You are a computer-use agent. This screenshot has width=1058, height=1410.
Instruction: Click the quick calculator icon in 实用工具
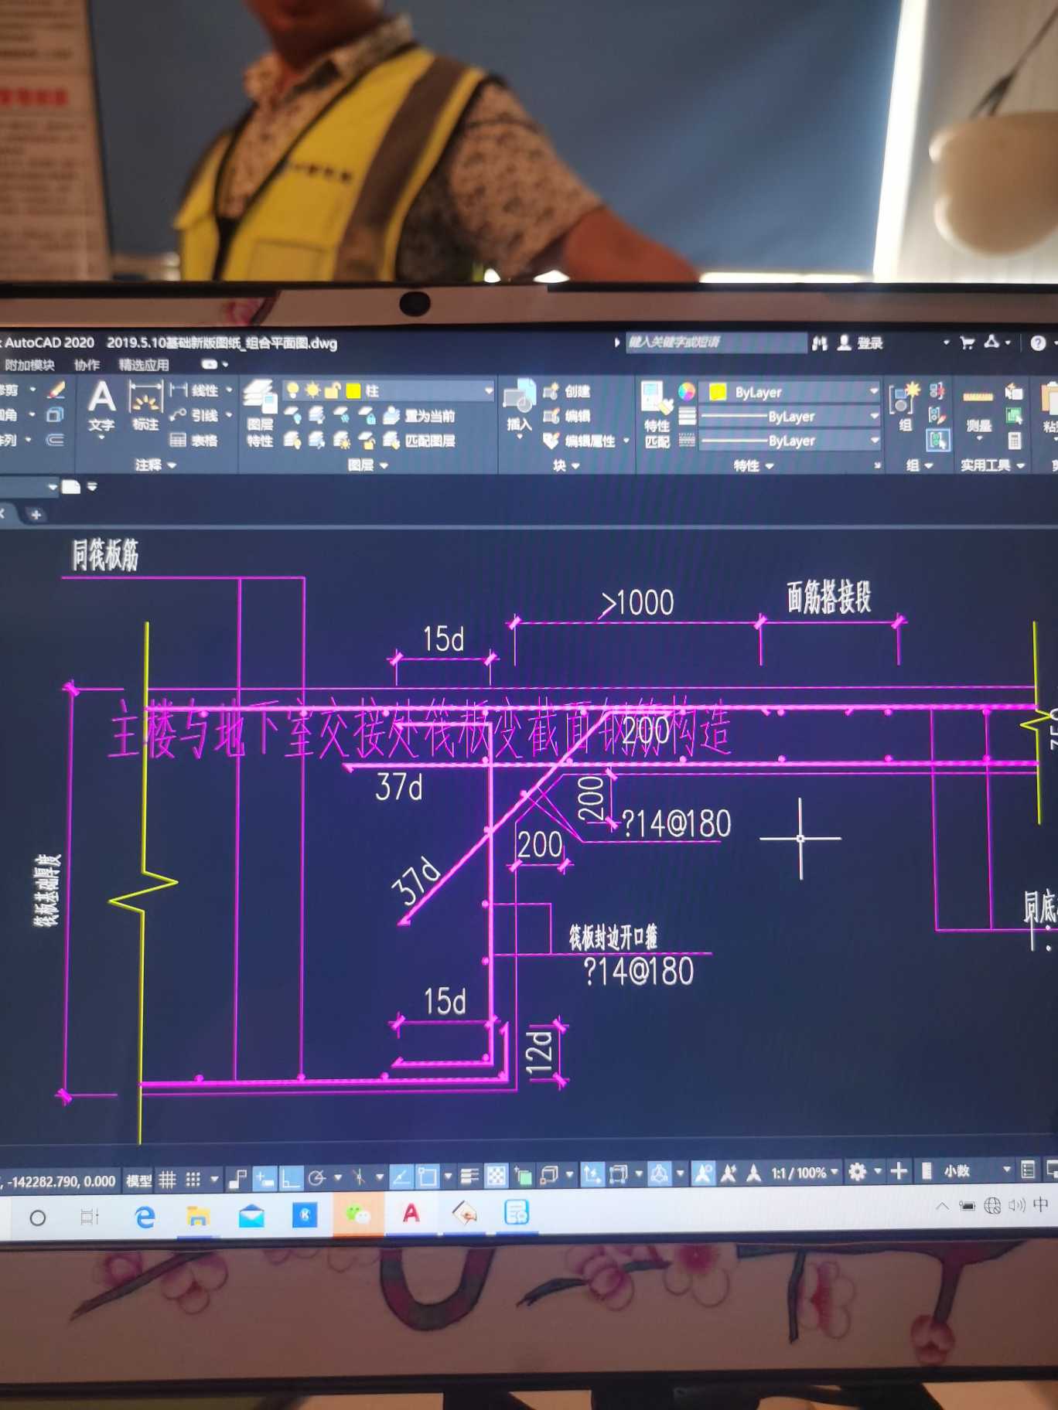pos(1015,441)
